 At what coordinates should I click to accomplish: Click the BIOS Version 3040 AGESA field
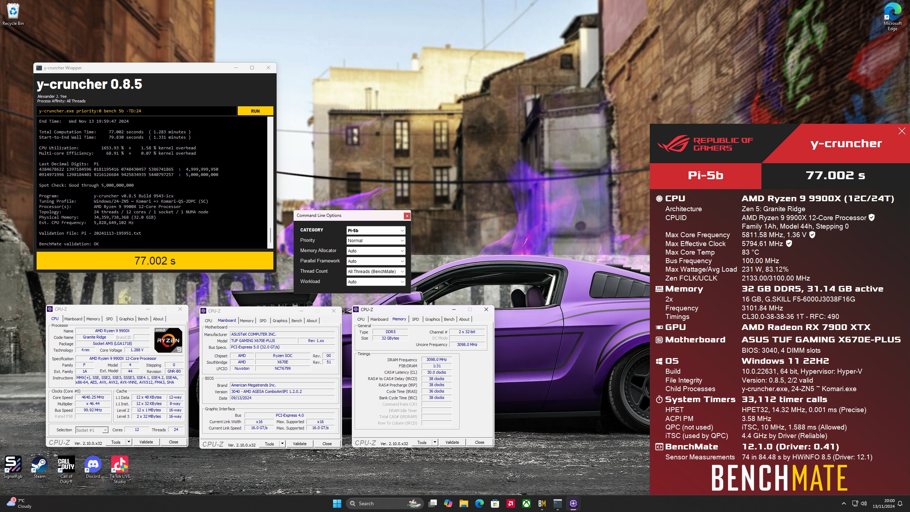pyautogui.click(x=283, y=391)
